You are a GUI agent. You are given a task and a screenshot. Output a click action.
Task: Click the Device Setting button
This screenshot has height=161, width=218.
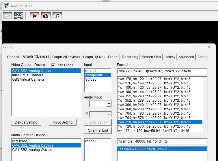(26, 122)
